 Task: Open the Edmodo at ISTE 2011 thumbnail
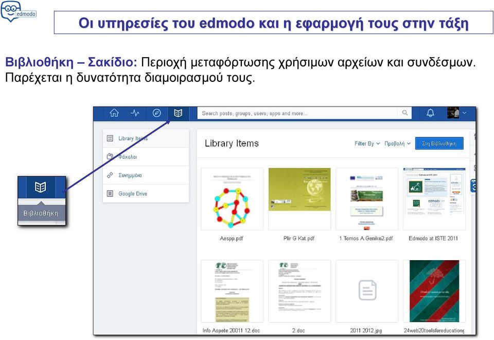pyautogui.click(x=434, y=199)
